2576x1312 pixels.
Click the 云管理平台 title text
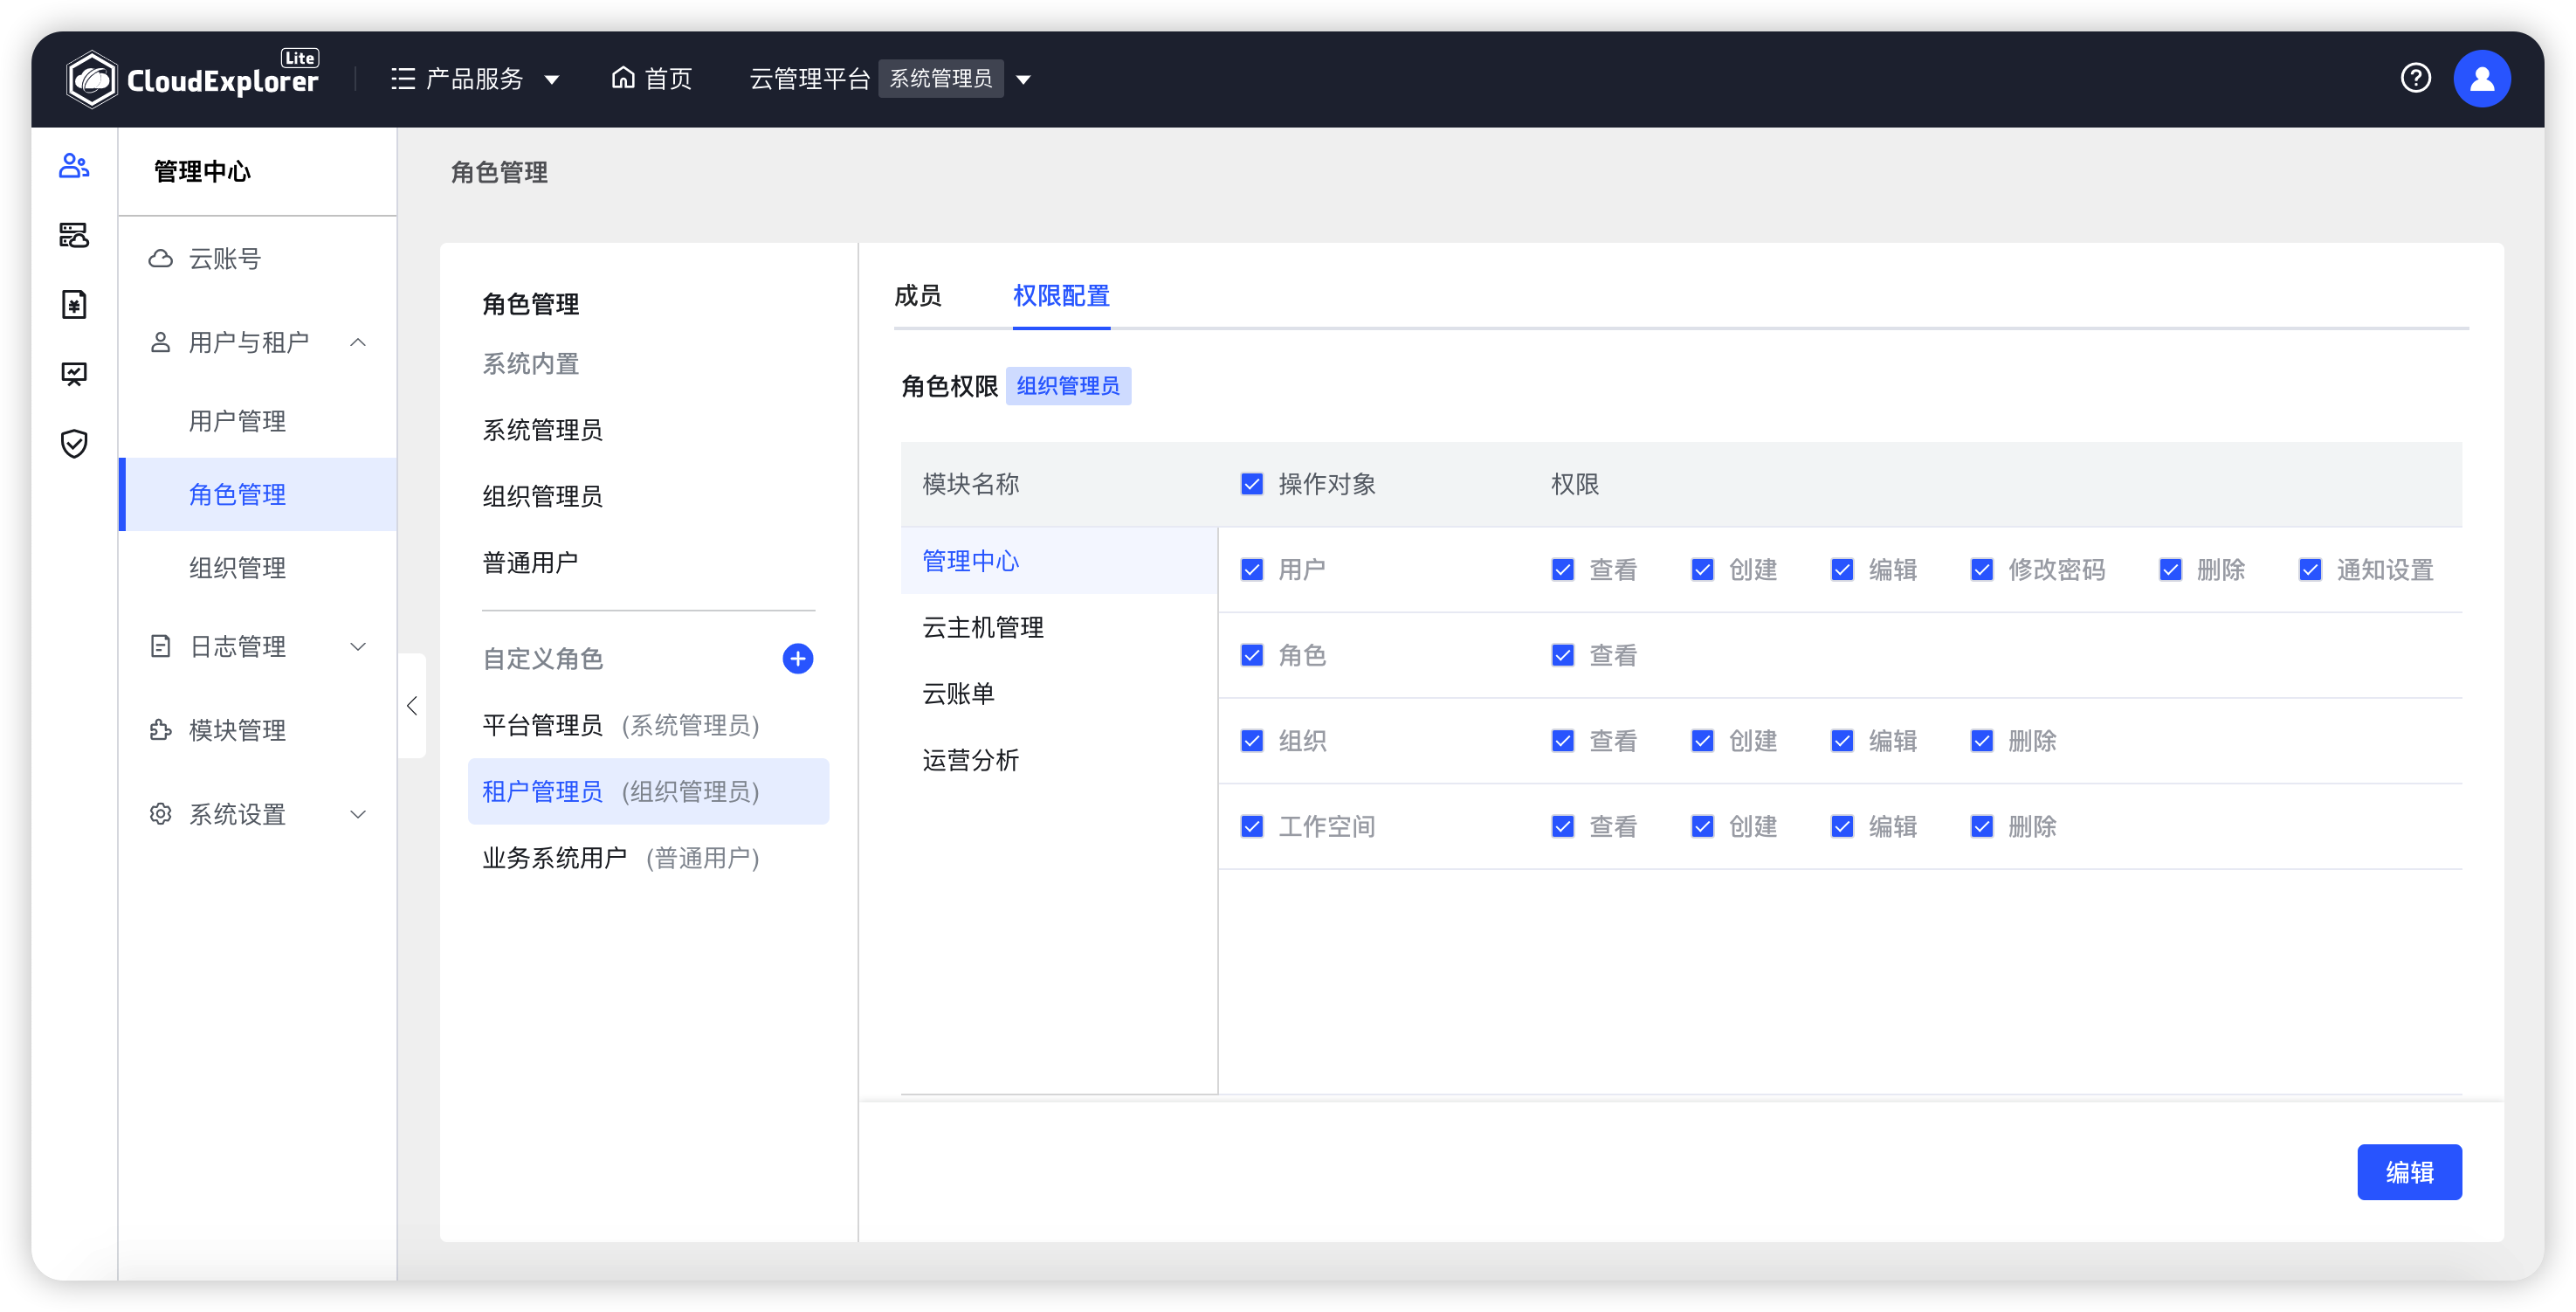coord(810,79)
